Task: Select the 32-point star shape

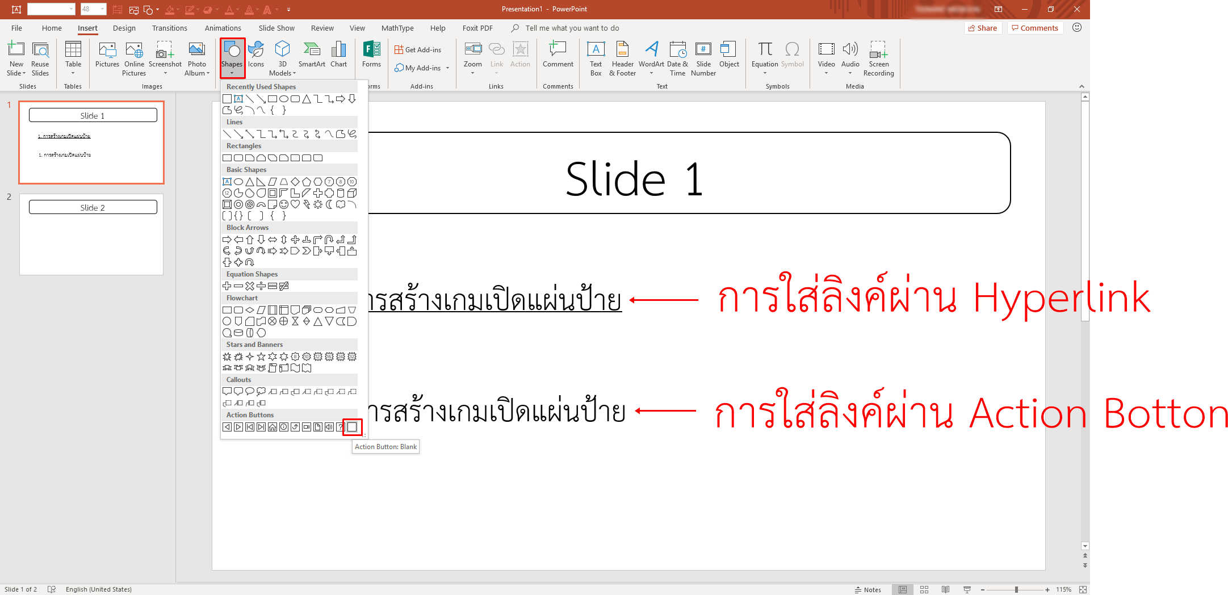Action: tap(352, 357)
